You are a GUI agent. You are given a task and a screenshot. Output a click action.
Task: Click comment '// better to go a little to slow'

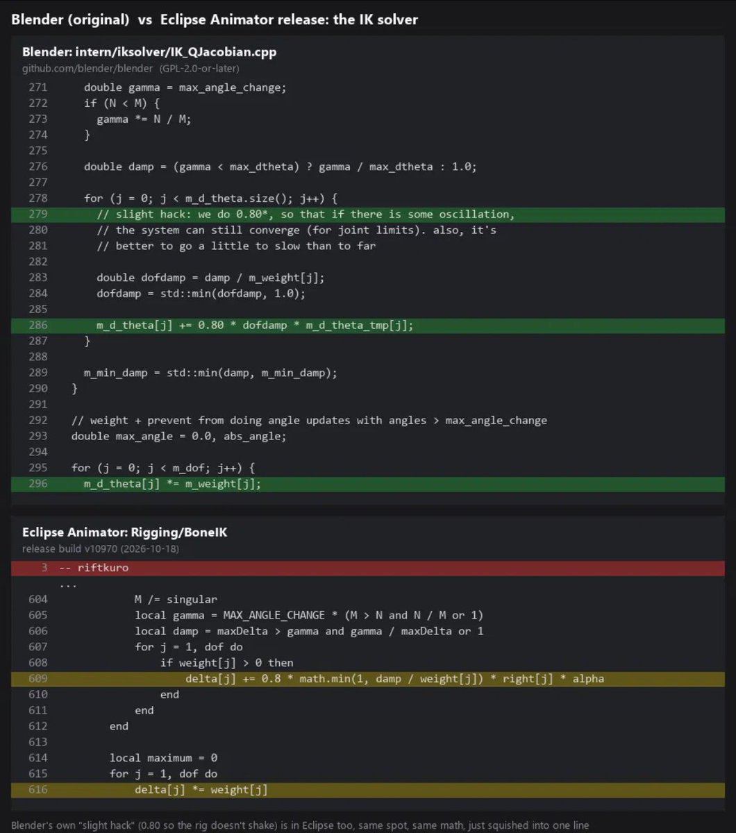coord(236,246)
